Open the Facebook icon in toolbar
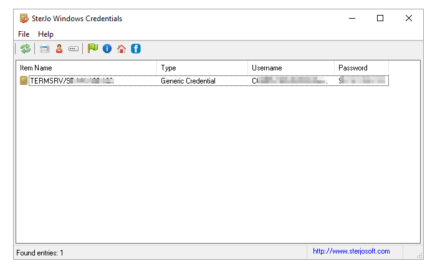 pyautogui.click(x=136, y=49)
